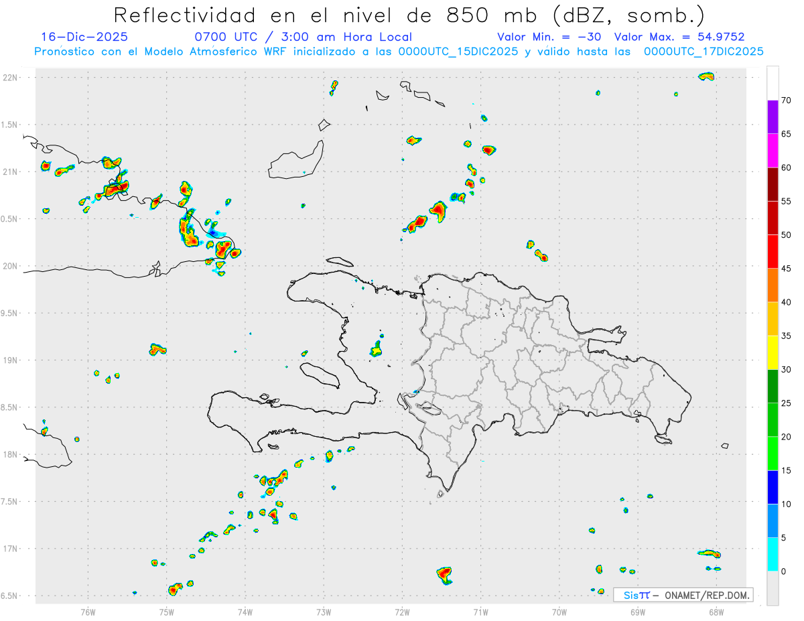Click '0700 UTC / 3:00 am Hora Local'
This screenshot has width=804, height=621.
[x=303, y=37]
